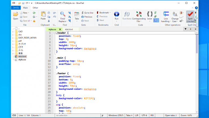Screen dimensions: 209x118
Task: Open the tab list dropdown triangle
Action: (185, 29)
